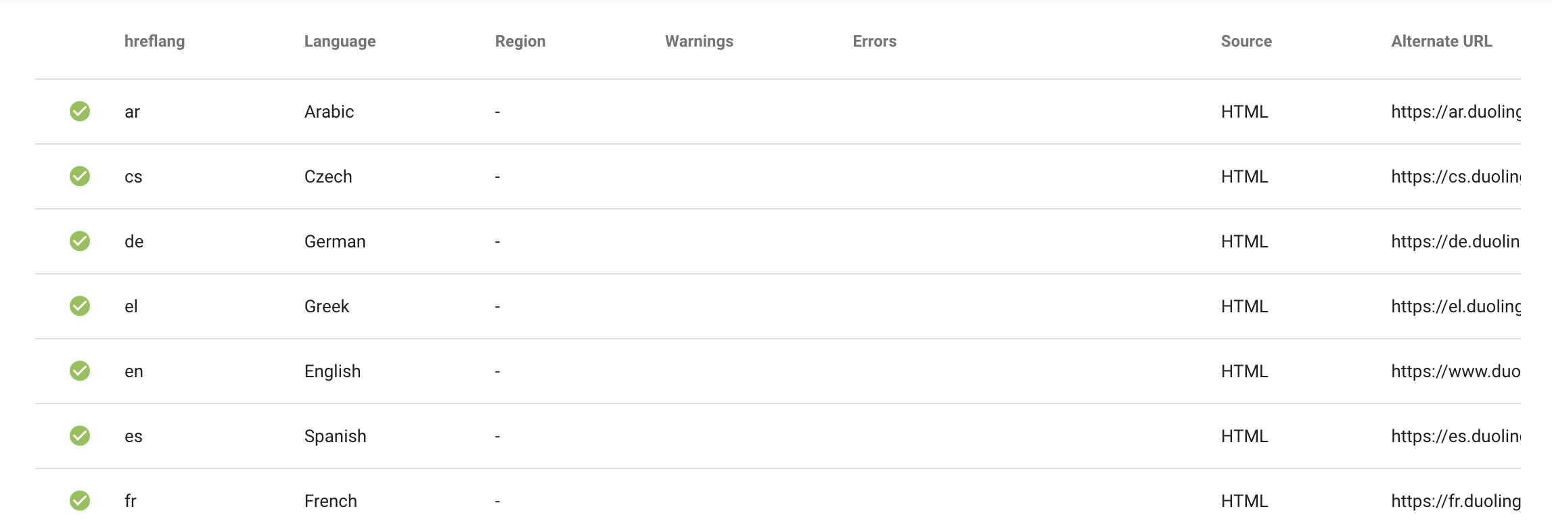Select the green icon beside Spanish
This screenshot has width=1552, height=530.
tap(80, 436)
